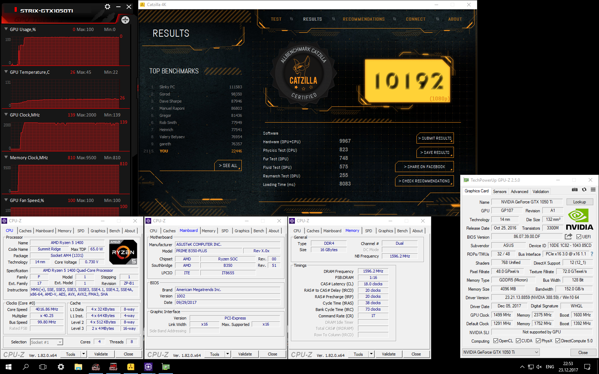Viewport: 599px width, 374px height.
Task: Collapse GPU Fan Speed graph section
Action: 6,200
